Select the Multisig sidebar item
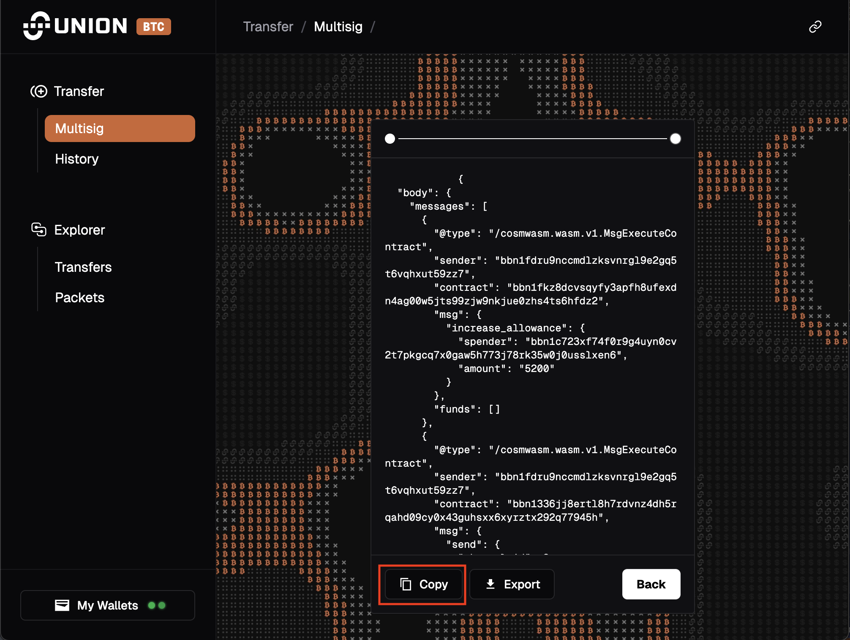 coord(120,129)
